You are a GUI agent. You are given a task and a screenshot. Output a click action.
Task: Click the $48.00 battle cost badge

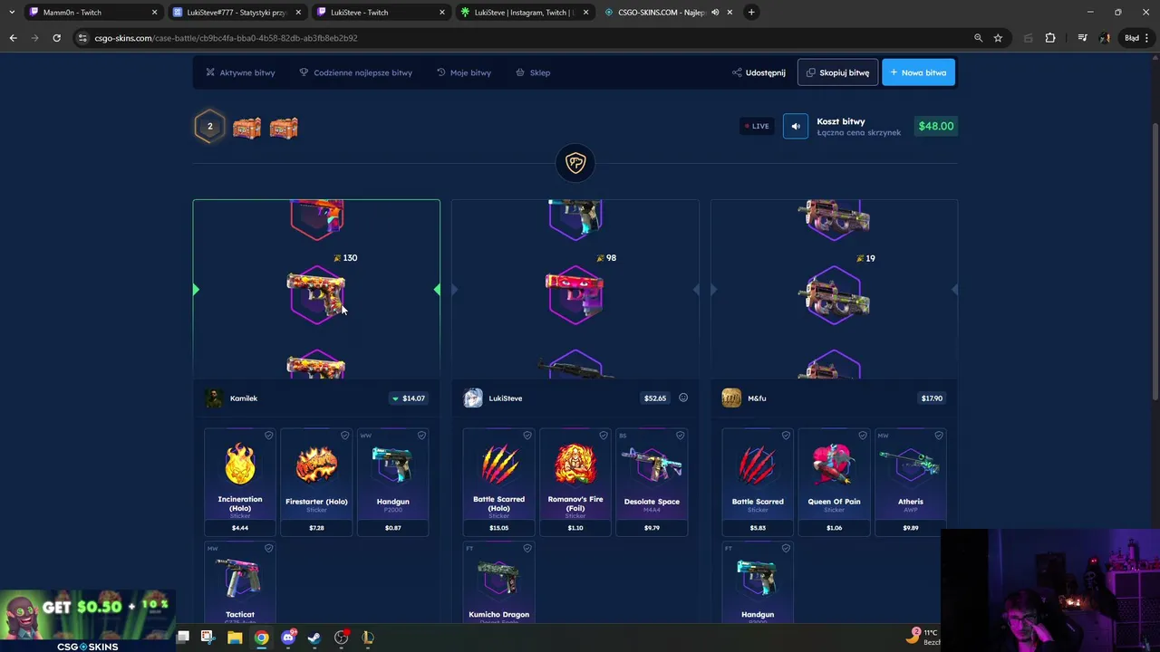click(x=935, y=126)
